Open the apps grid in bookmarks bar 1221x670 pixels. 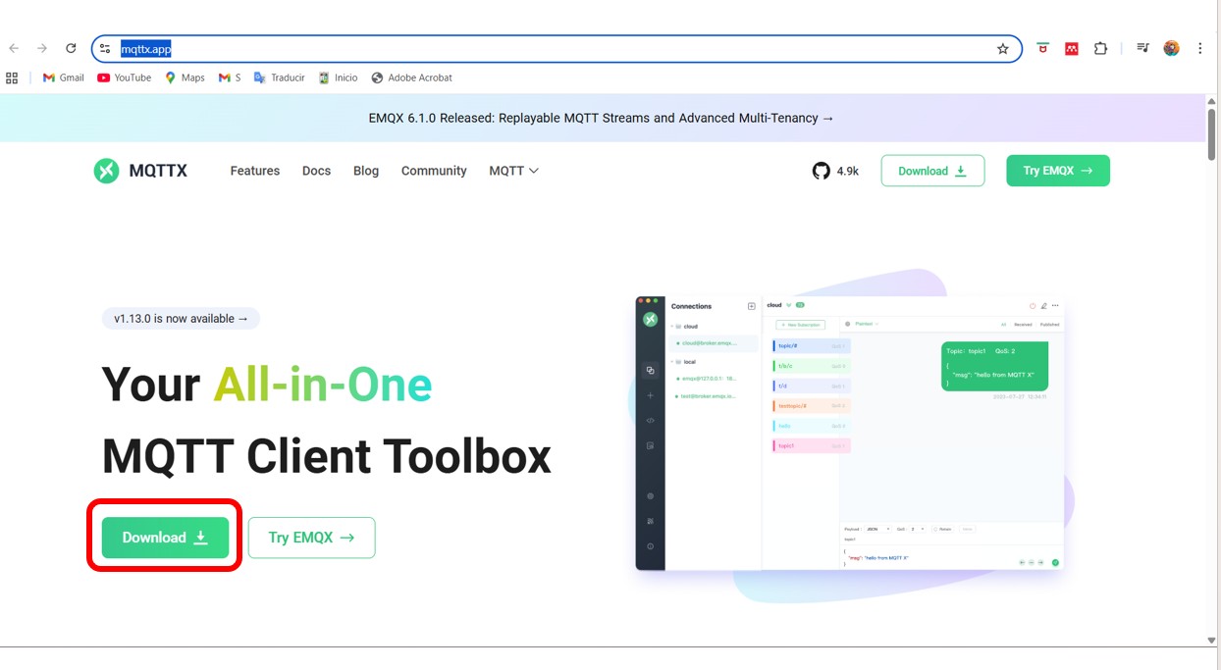click(x=12, y=77)
